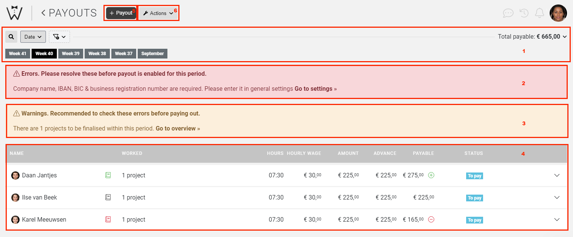
Task: Click Daan Jantjes' payable amount € 275,00
Action: click(x=413, y=175)
